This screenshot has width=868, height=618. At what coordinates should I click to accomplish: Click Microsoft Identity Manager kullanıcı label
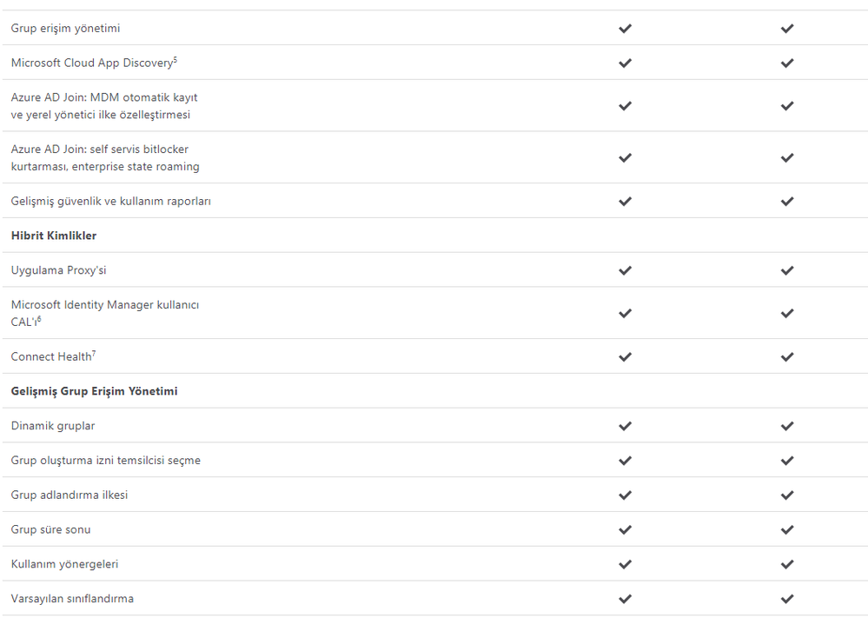coord(104,304)
